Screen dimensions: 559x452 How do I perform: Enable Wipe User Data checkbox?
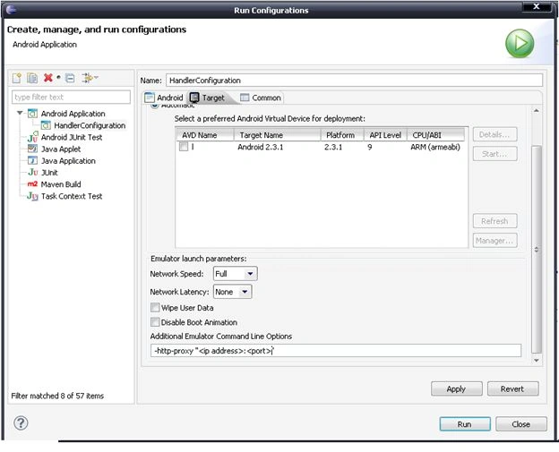[155, 307]
